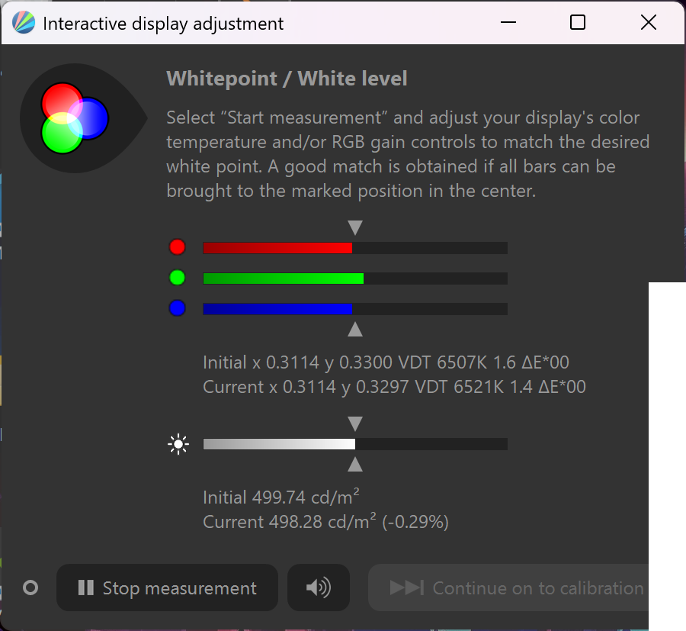Select the brightness sun icon
This screenshot has width=686, height=631.
(x=178, y=443)
